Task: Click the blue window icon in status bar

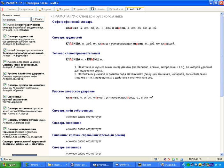Action: (181, 159)
